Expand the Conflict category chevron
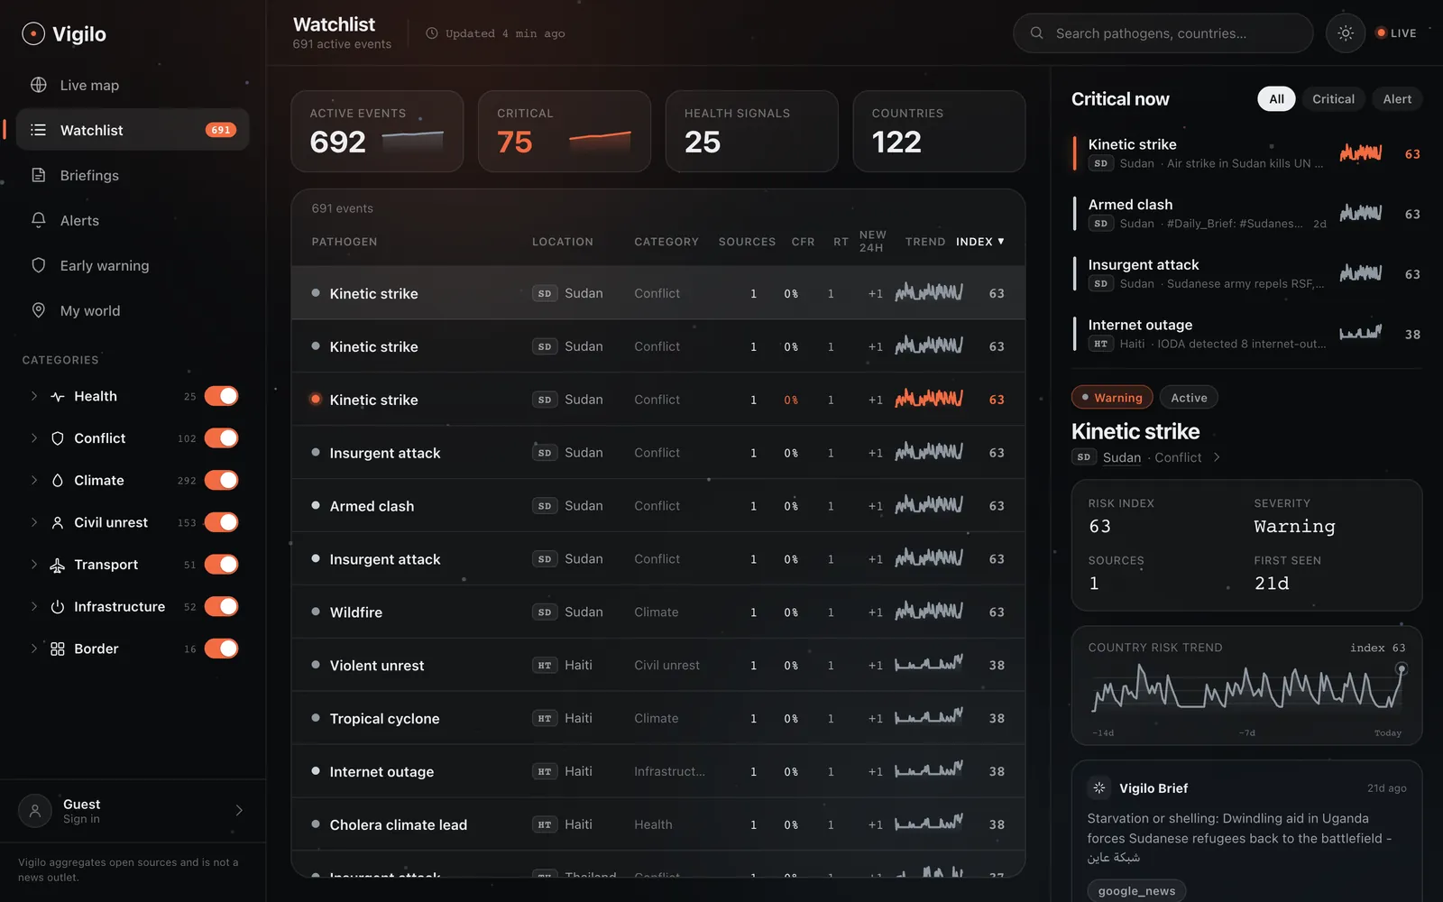The height and width of the screenshot is (902, 1443). (x=34, y=438)
